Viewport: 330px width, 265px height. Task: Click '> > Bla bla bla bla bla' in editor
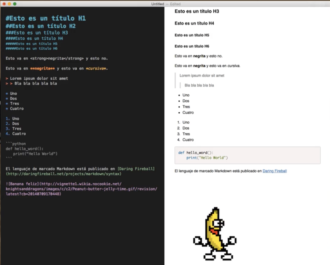click(31, 84)
